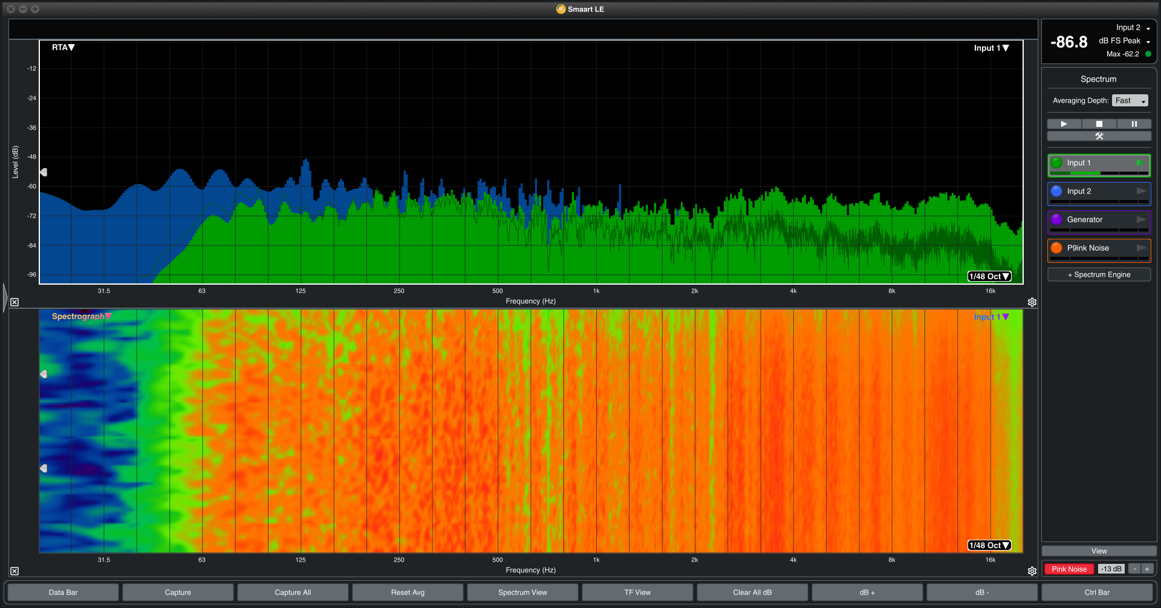Toggle the Ctrl Bar button
Screen dimensions: 1161x608
(1097, 592)
